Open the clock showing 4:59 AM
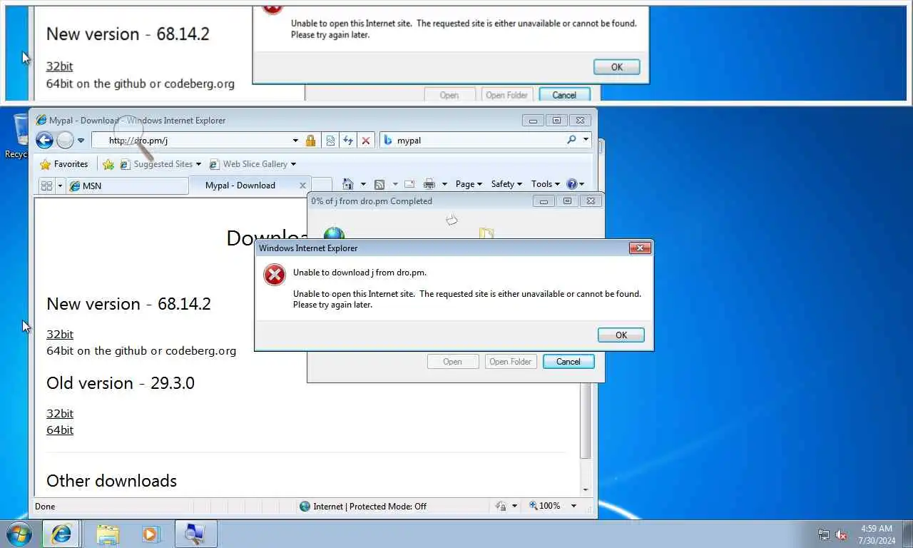The height and width of the screenshot is (548, 913). [x=877, y=534]
